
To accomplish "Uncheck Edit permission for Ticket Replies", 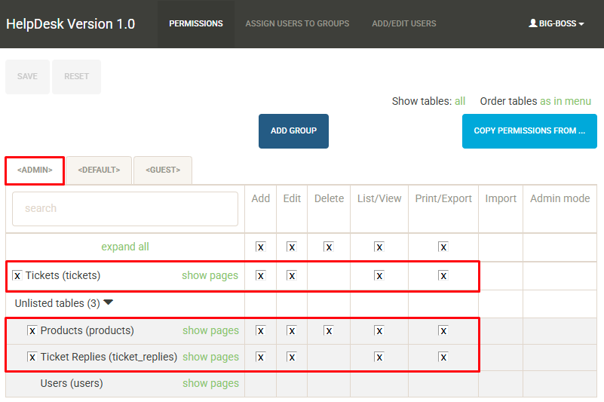I will tap(292, 358).
